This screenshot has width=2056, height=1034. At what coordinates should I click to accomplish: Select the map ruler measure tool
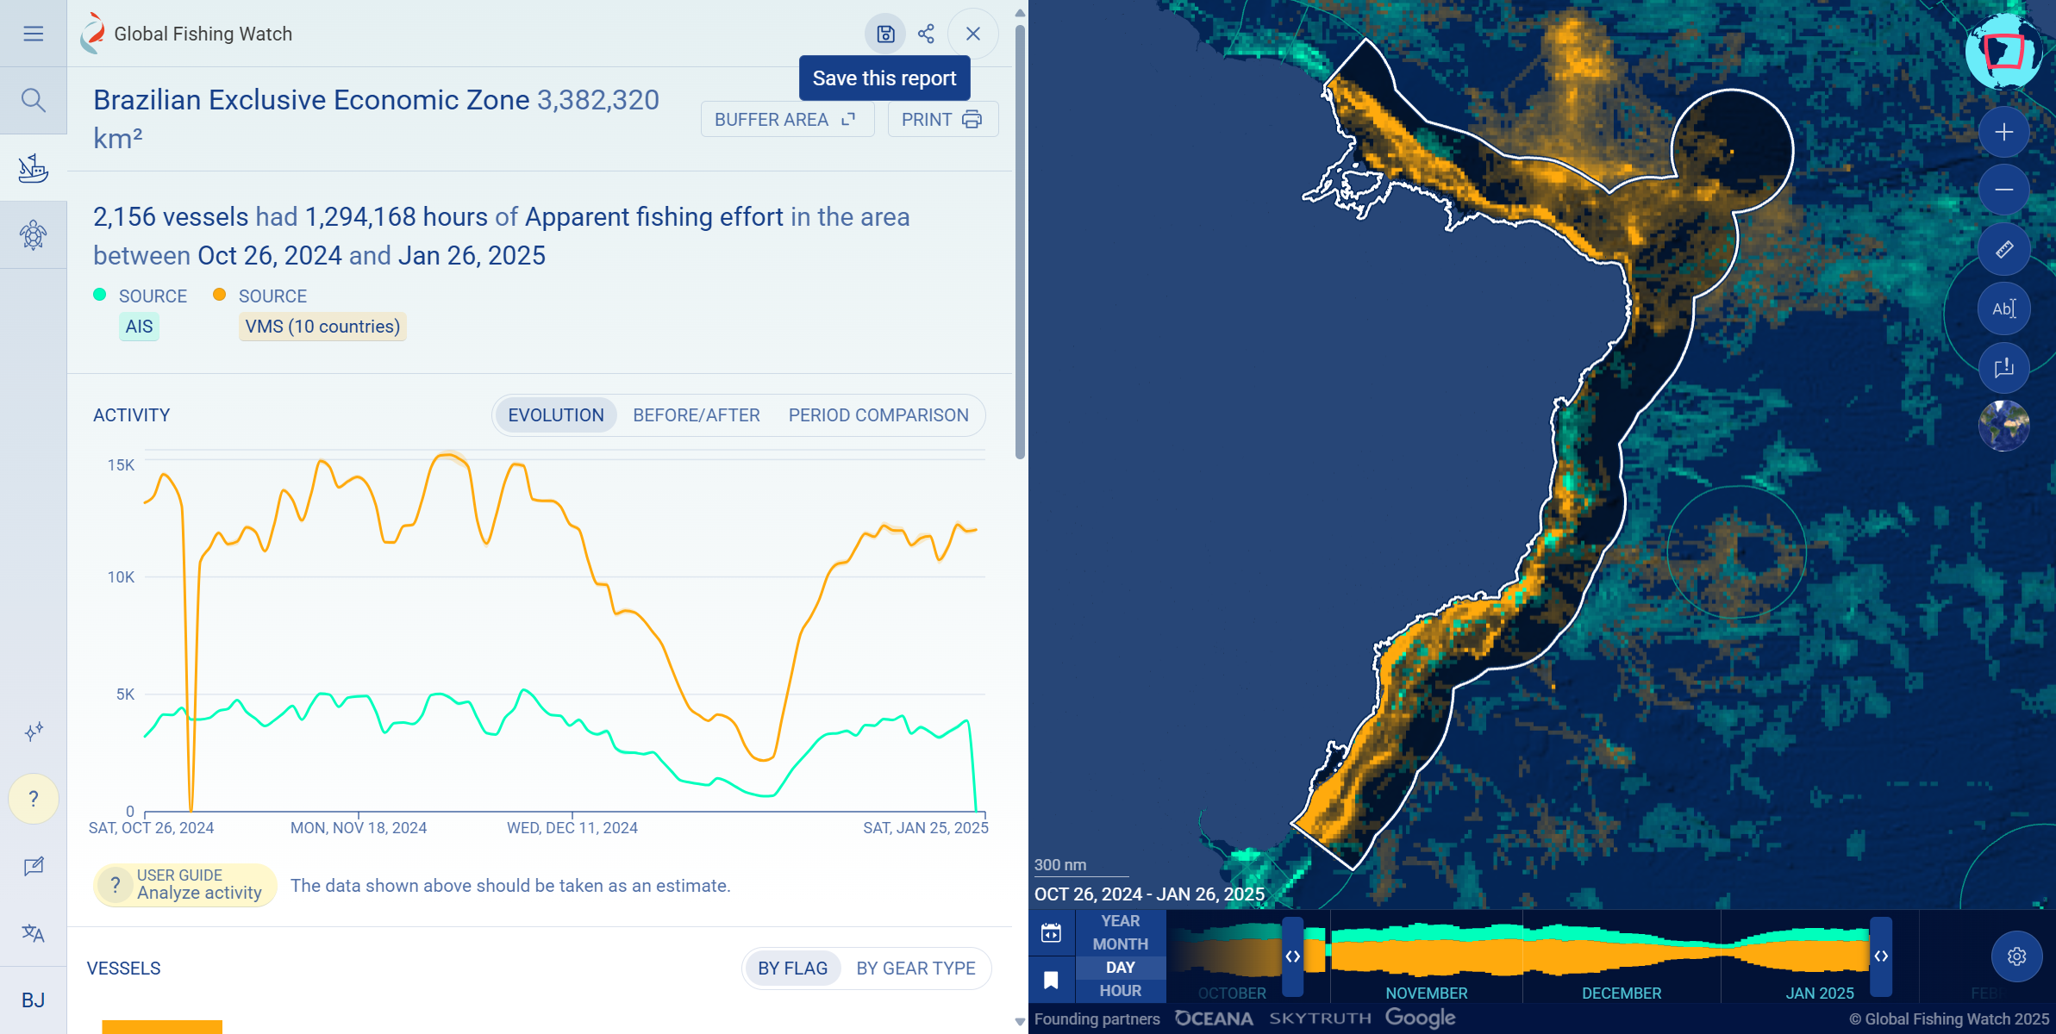point(2003,249)
